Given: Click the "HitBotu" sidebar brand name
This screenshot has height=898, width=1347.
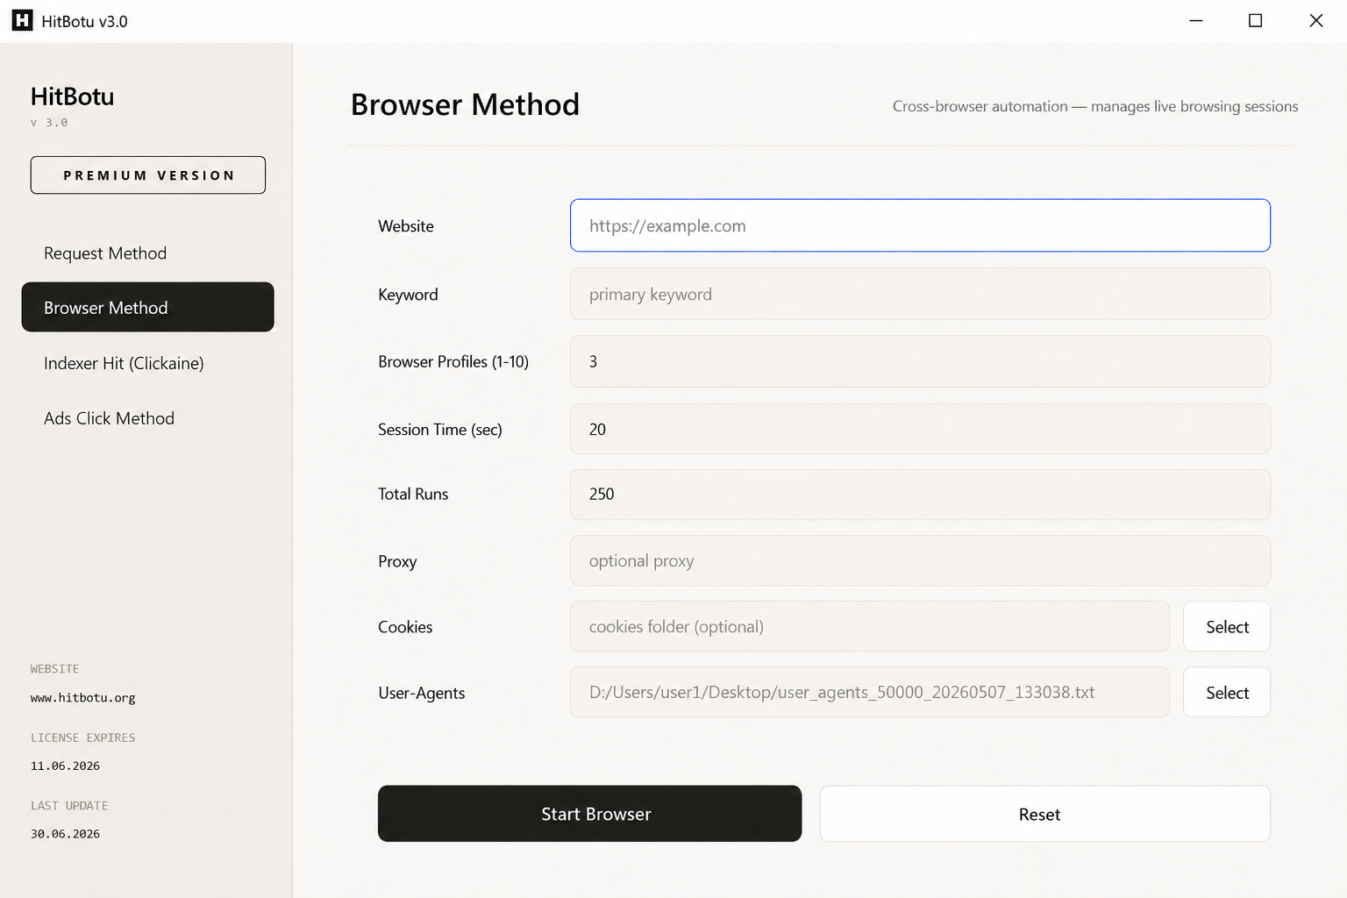Looking at the screenshot, I should [x=73, y=96].
